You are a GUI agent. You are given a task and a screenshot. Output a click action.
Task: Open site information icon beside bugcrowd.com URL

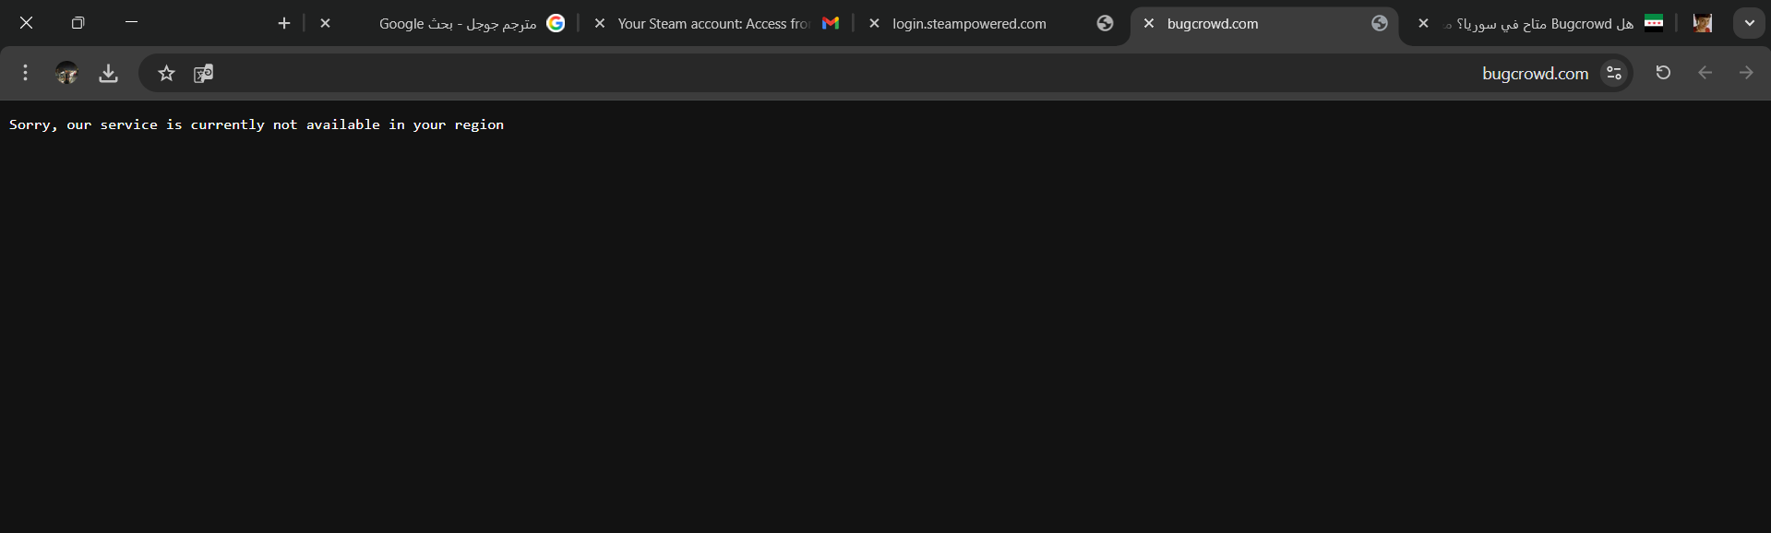[1613, 73]
